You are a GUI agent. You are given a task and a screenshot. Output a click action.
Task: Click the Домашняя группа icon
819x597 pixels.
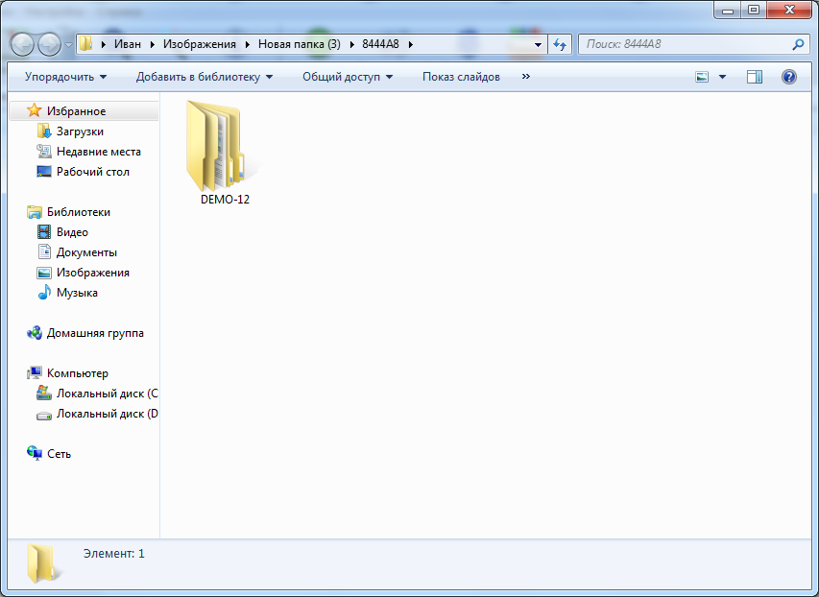click(x=35, y=333)
